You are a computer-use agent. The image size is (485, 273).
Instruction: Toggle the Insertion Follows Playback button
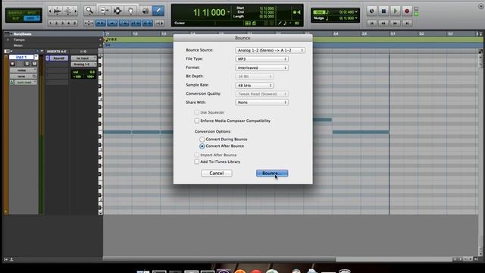click(x=159, y=24)
